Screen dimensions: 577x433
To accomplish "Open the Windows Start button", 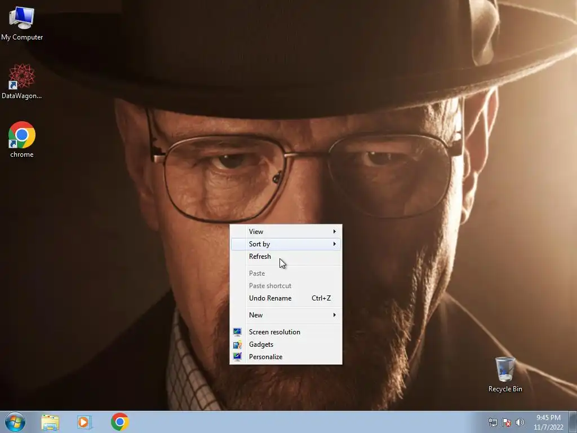I will pyautogui.click(x=15, y=422).
